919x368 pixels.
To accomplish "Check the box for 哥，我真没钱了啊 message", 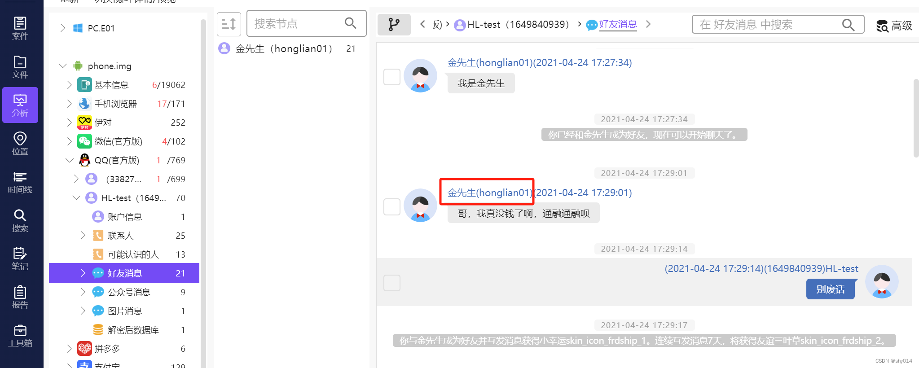I will click(x=392, y=207).
